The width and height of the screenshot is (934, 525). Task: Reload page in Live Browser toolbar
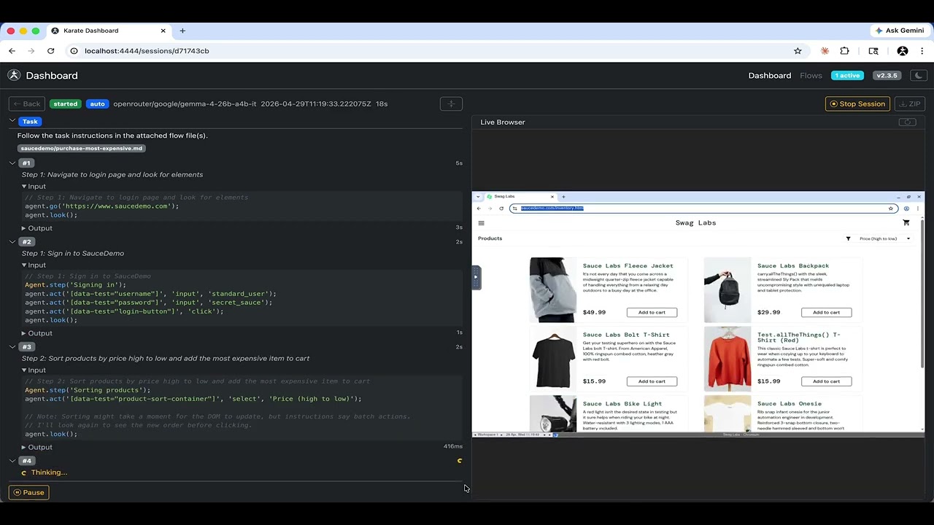(501, 209)
